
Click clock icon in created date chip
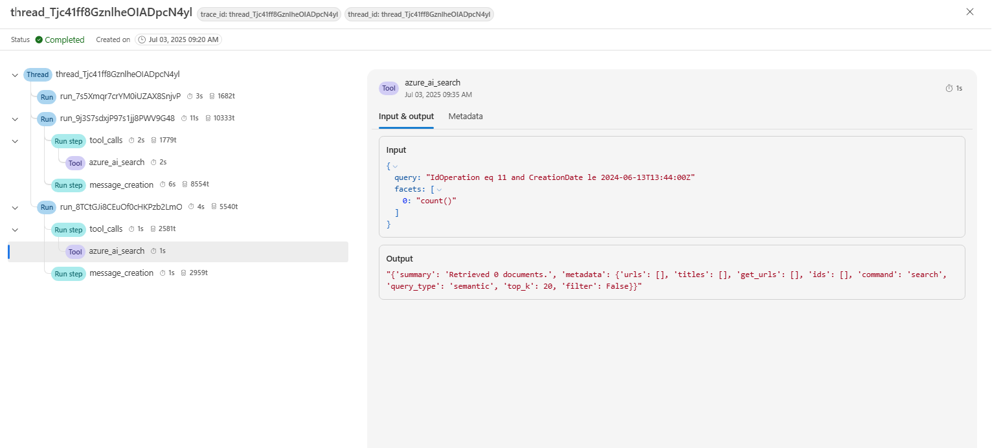(142, 39)
